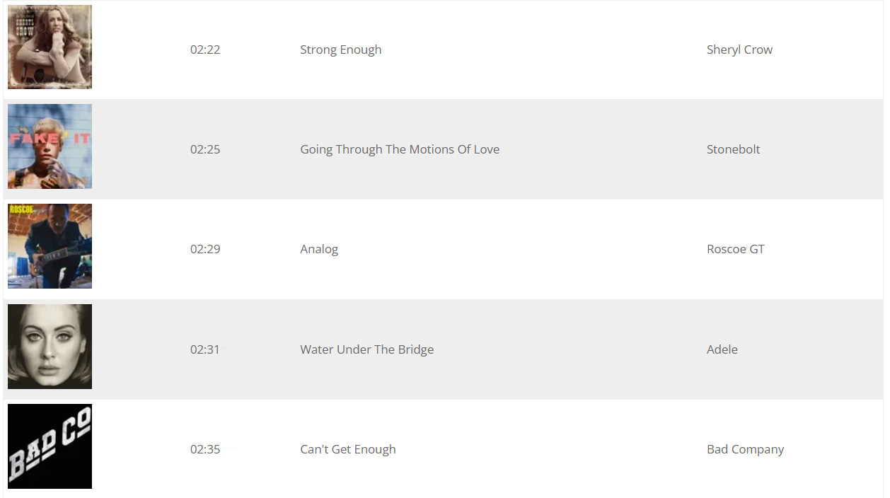Select the Stonebolt artist name
890x498 pixels.
(x=733, y=149)
